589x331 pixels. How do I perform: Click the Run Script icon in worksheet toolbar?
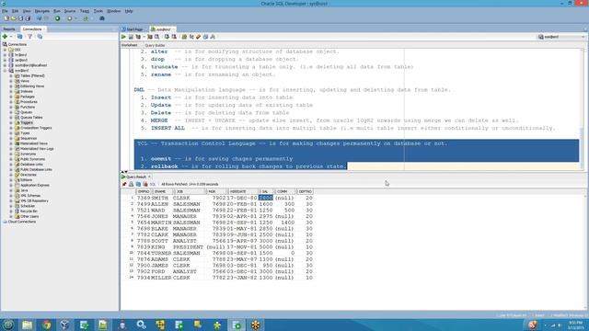(x=131, y=37)
